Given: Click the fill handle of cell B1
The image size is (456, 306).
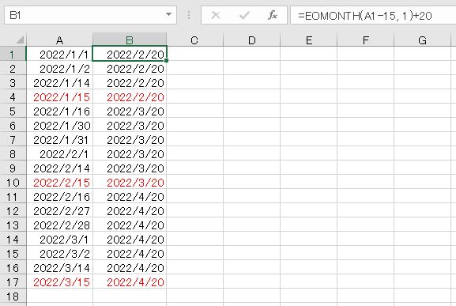Looking at the screenshot, I should [166, 60].
